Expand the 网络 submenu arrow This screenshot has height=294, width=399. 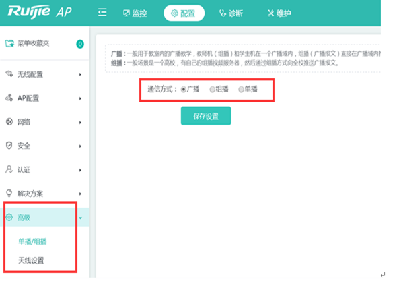(x=80, y=122)
